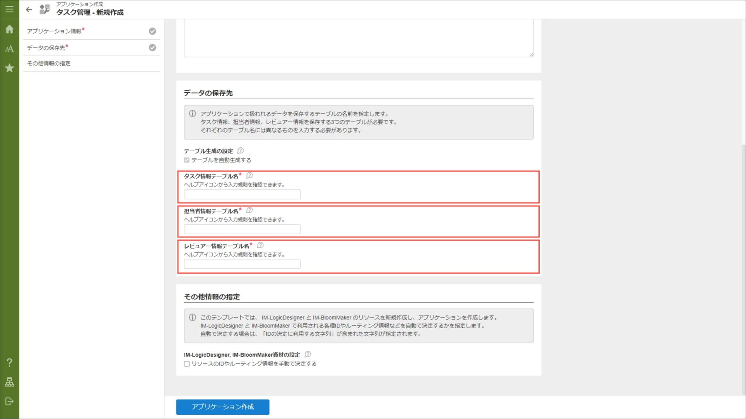Focus the レビュアー情報テーブル名 text field
This screenshot has height=419, width=746.
(x=242, y=264)
